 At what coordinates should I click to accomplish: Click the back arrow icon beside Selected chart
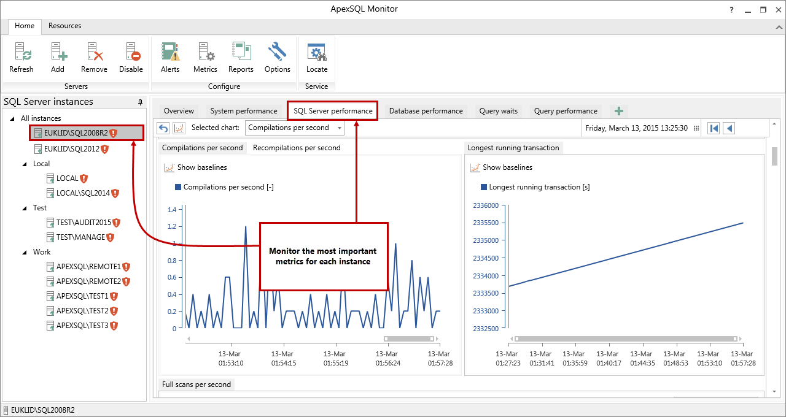tap(163, 128)
